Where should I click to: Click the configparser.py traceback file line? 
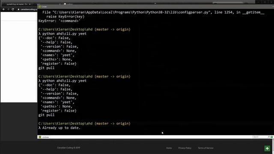pos(153,12)
